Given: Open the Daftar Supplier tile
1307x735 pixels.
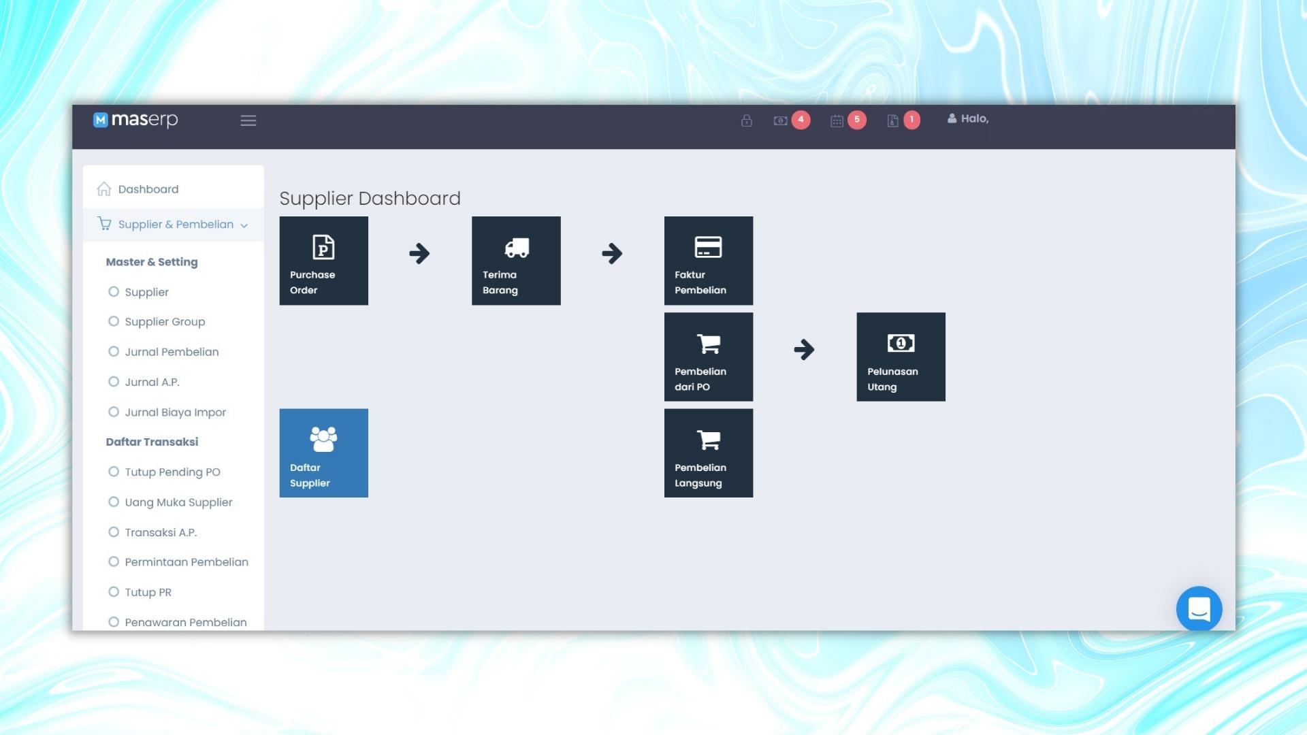Looking at the screenshot, I should [324, 453].
